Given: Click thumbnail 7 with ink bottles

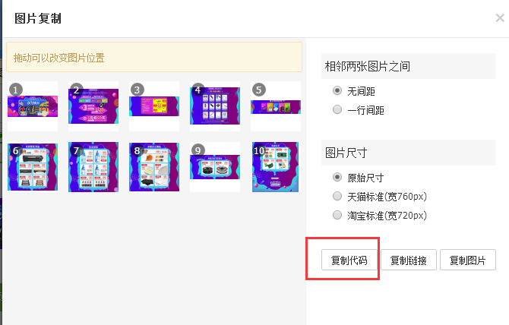Looking at the screenshot, I should 93,167.
